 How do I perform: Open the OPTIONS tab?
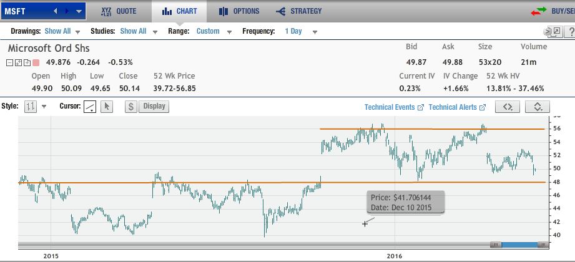click(x=239, y=11)
